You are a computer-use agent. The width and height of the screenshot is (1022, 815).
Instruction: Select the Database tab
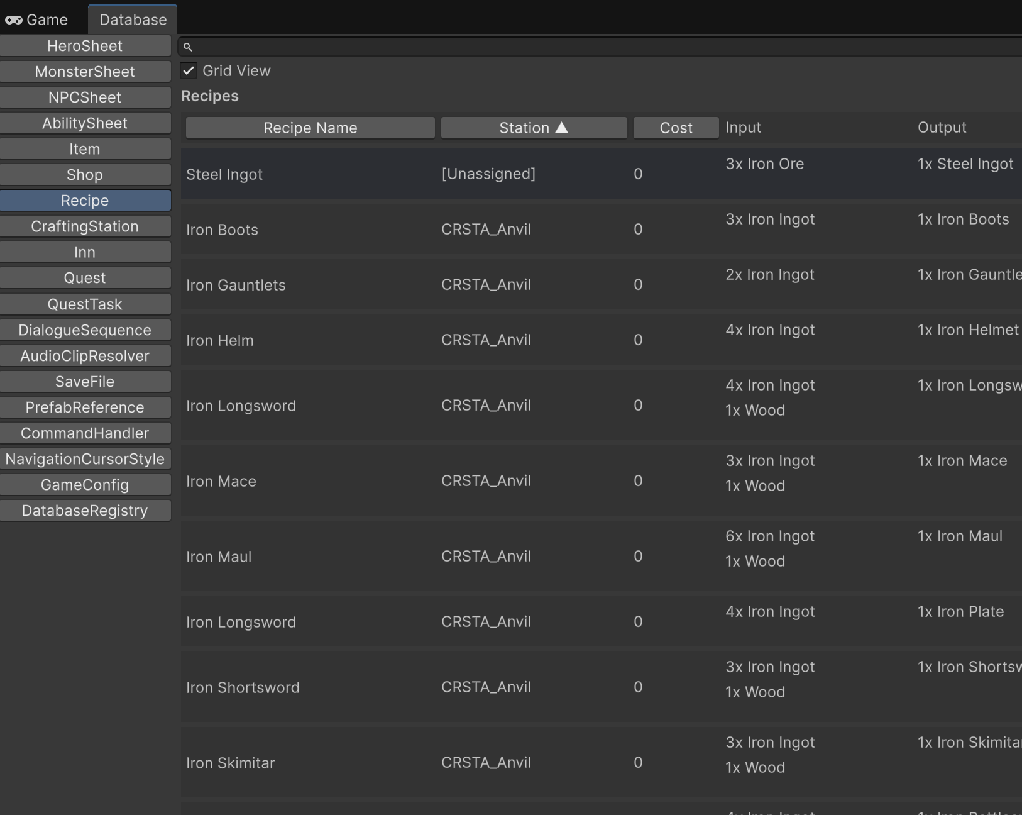coord(133,19)
